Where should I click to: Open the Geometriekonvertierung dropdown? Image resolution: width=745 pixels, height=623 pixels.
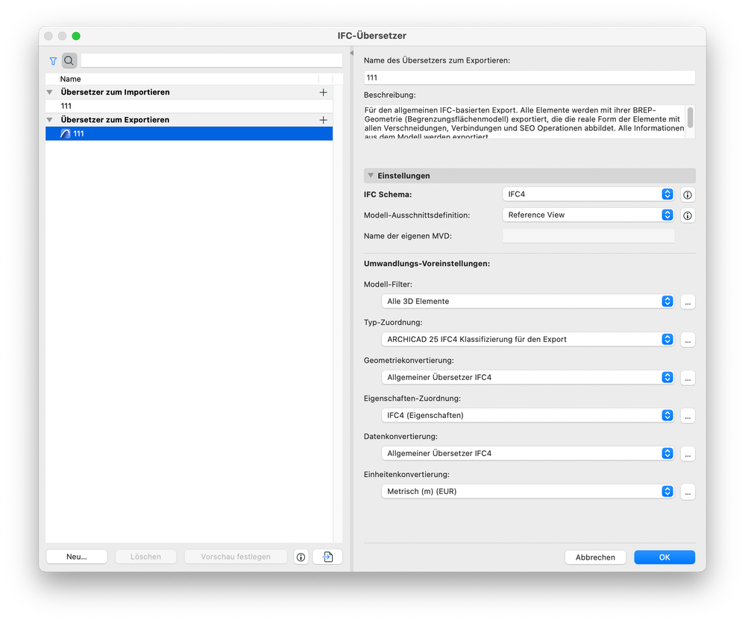[x=527, y=378]
